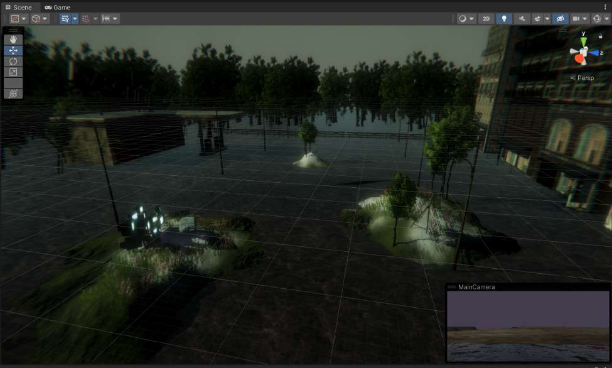
Task: Select the combined Transform tool
Action: (x=13, y=94)
